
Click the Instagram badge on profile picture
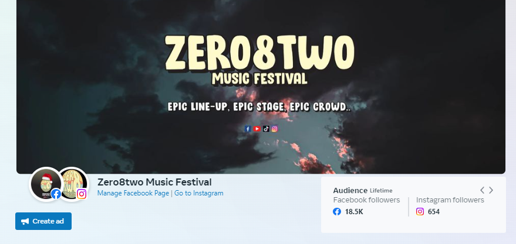coord(81,194)
